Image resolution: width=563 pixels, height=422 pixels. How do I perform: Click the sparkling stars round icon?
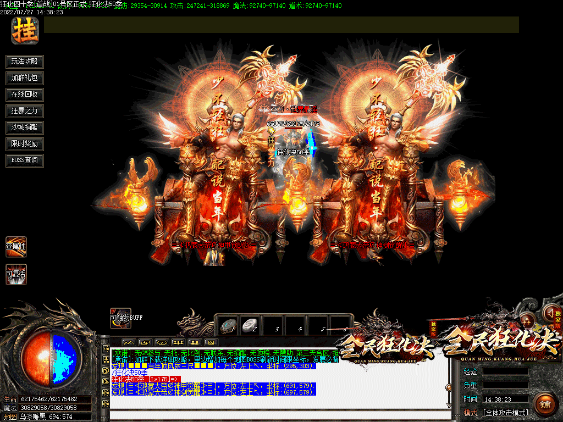click(527, 320)
